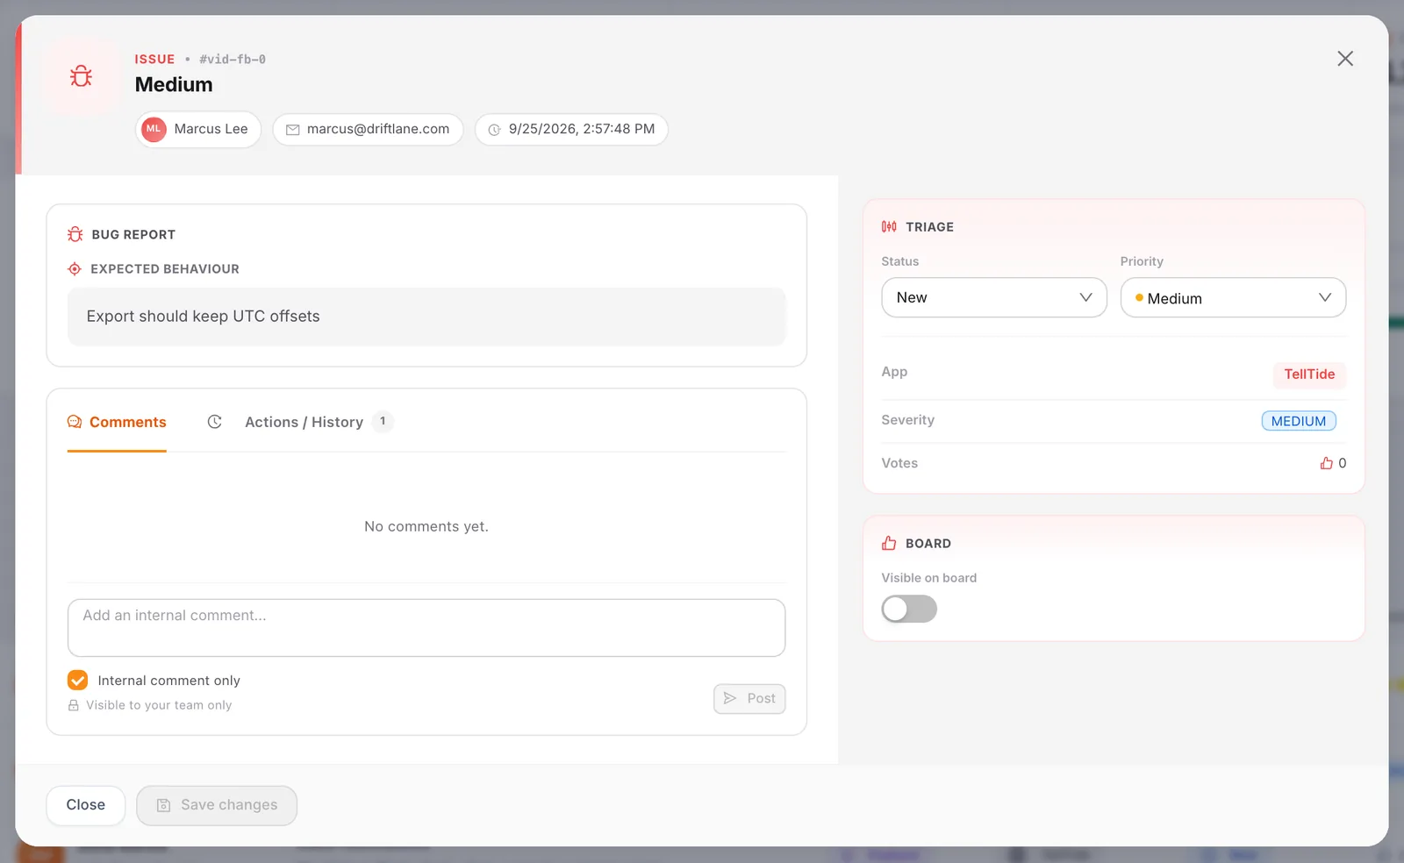This screenshot has height=863, width=1404.
Task: Click the lock icon by Visible to your team
Action: pyautogui.click(x=74, y=705)
